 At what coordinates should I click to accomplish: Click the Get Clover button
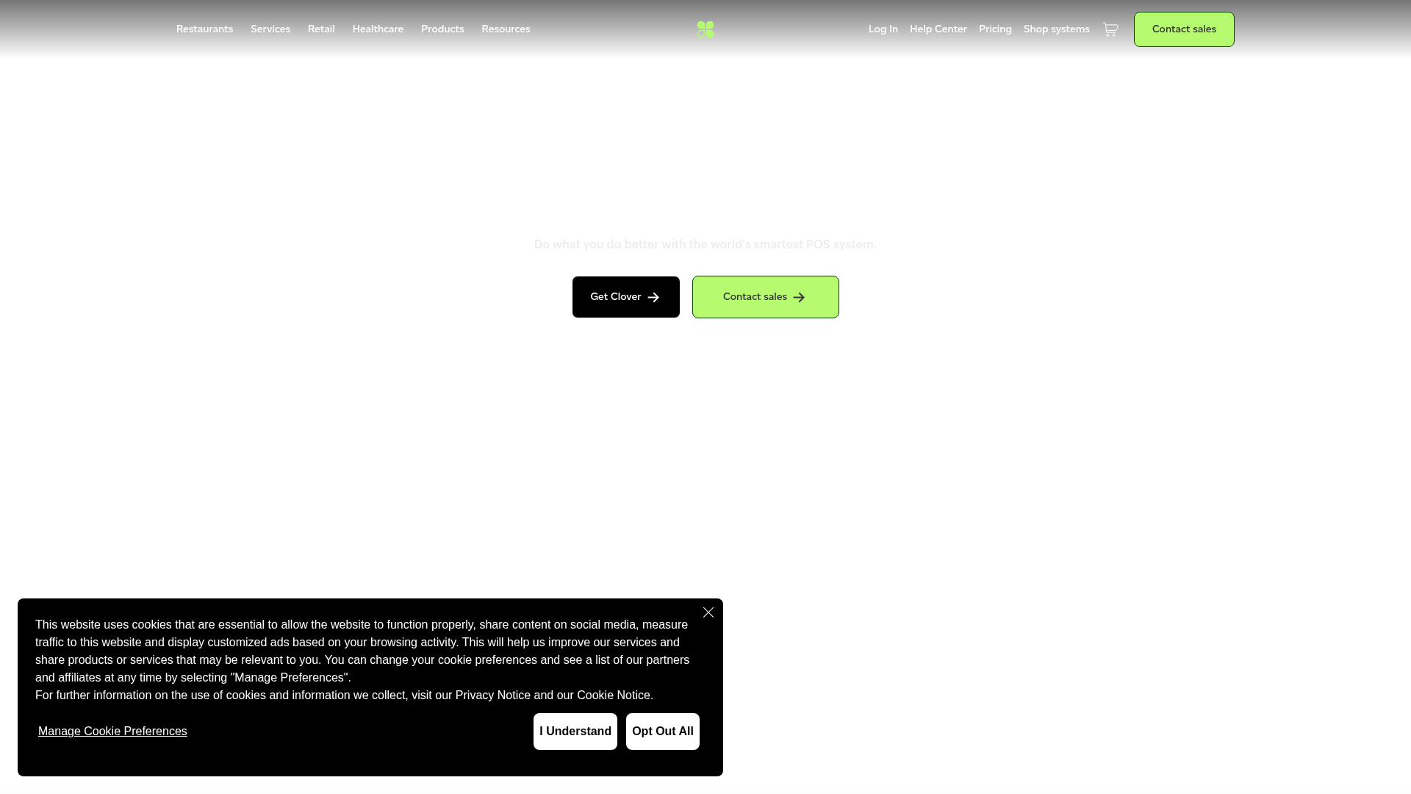point(625,297)
